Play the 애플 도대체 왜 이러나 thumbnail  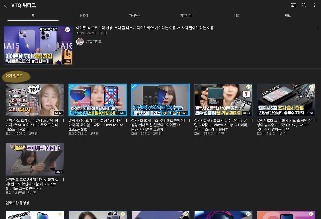point(35,159)
